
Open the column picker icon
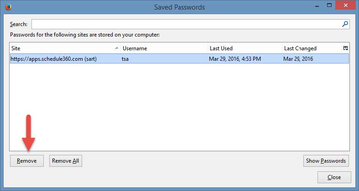coord(345,48)
